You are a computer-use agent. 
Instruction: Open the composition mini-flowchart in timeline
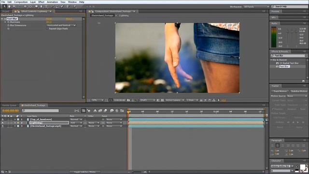(77, 111)
